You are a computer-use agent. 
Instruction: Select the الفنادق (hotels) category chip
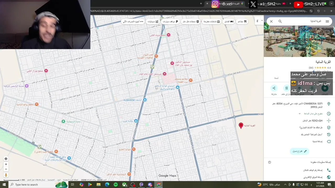tap(229, 22)
